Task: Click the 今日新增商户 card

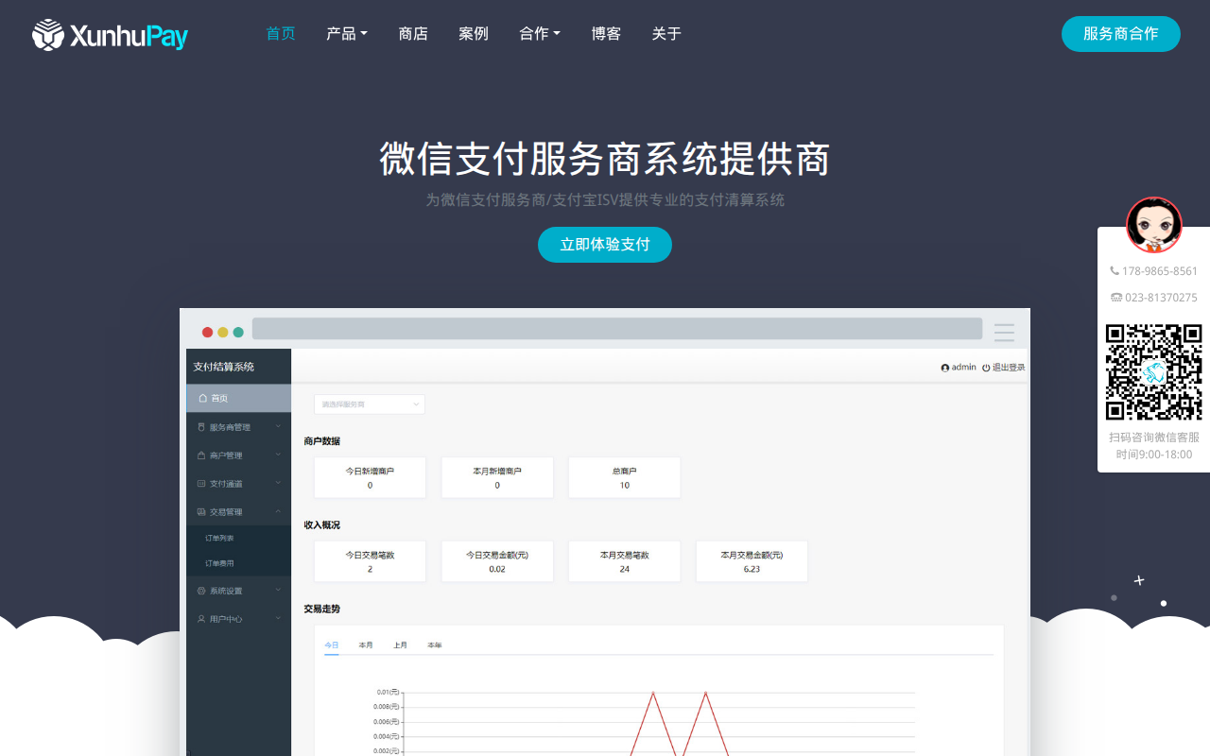Action: 370,478
